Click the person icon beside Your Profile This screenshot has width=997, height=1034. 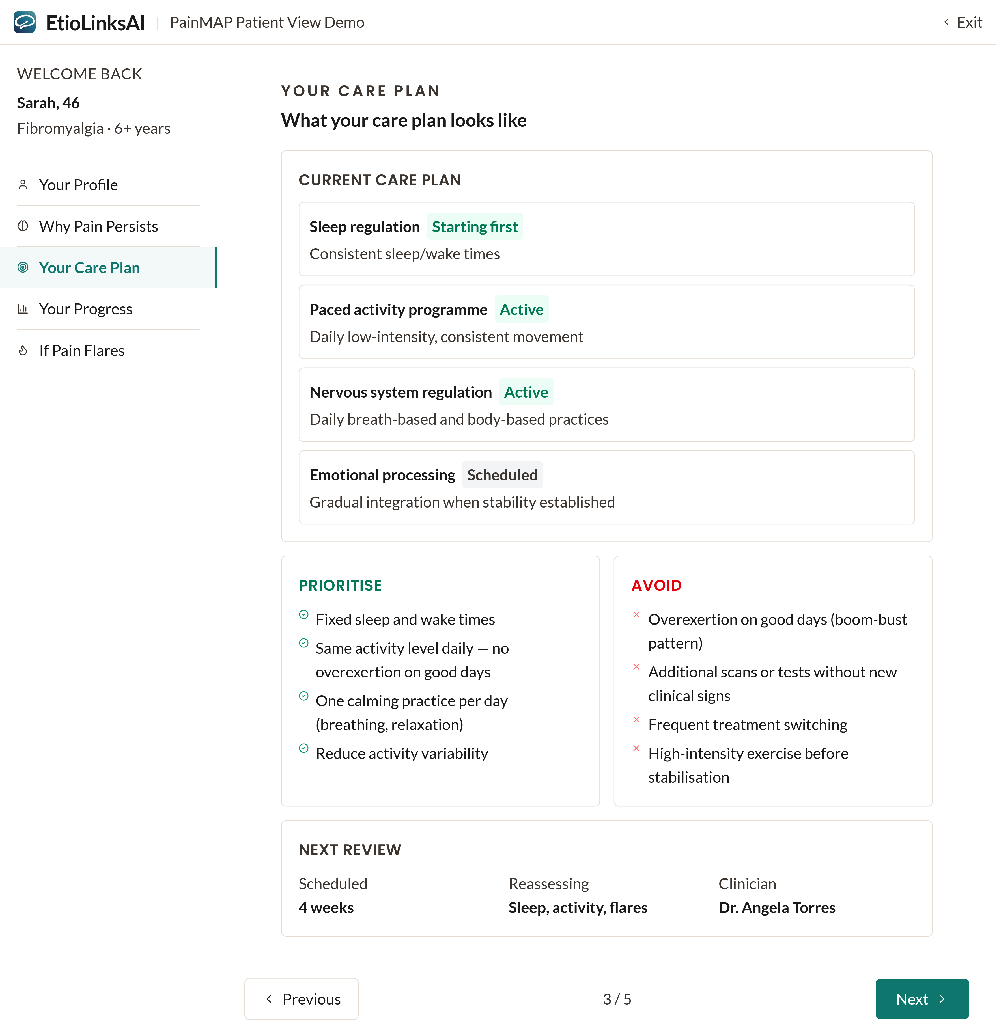click(23, 185)
